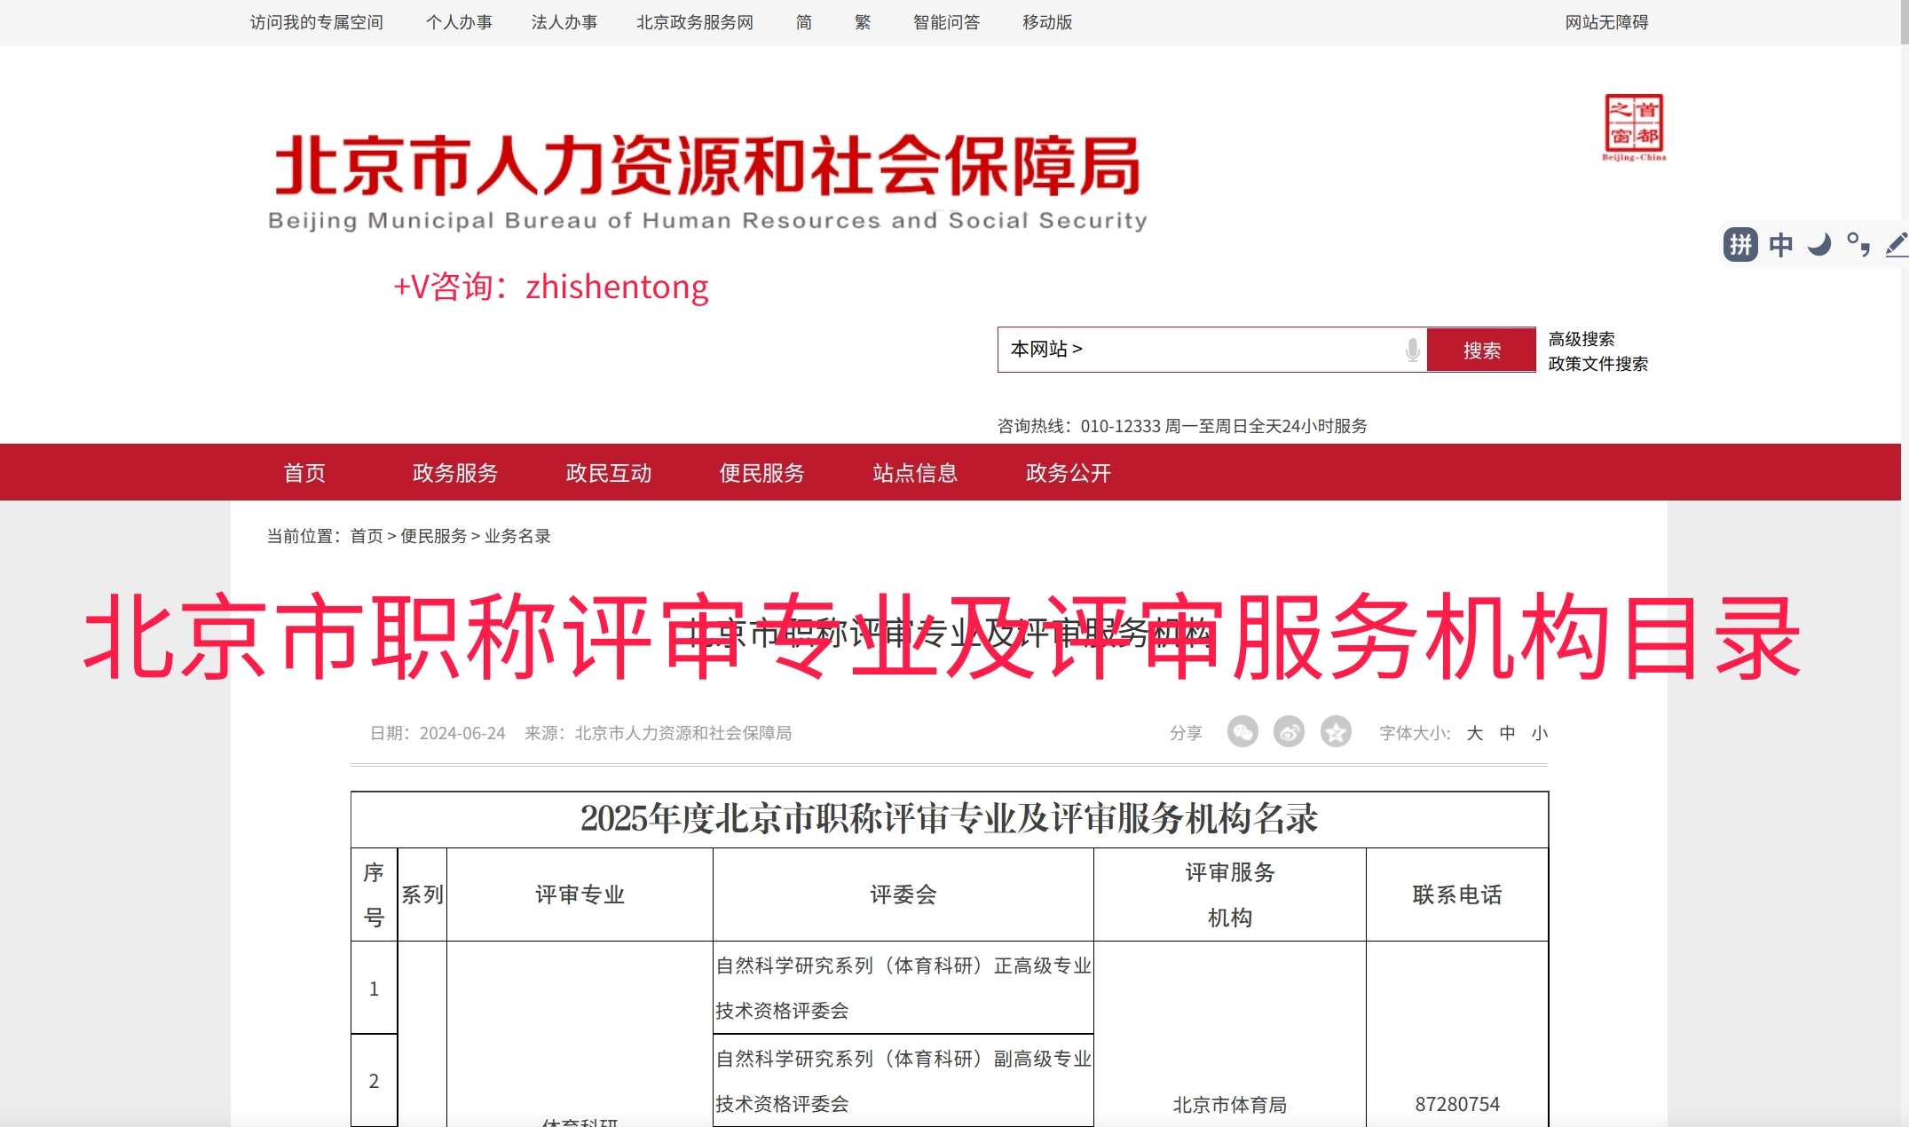The height and width of the screenshot is (1127, 1909).
Task: Share the article via WeChat icon
Action: 1242,732
